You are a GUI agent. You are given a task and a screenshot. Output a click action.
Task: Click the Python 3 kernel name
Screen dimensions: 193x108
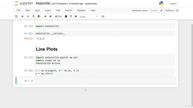point(170,10)
